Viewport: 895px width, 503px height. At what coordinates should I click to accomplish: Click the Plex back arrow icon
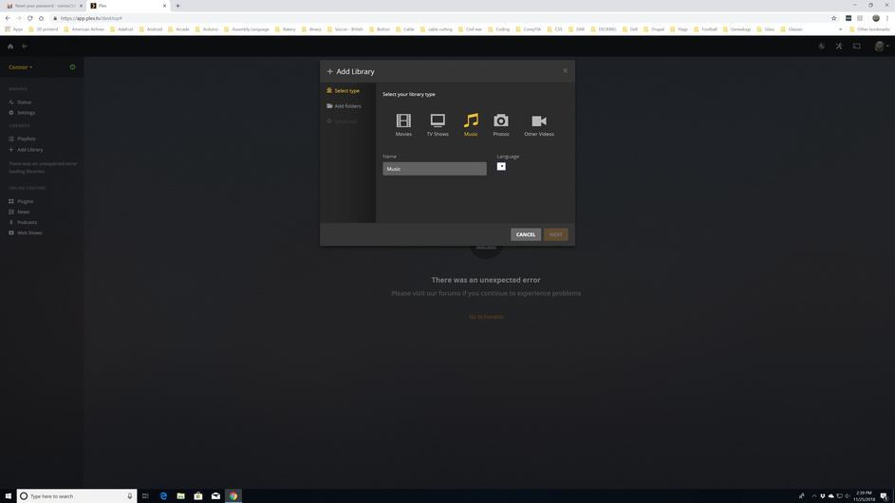point(25,47)
